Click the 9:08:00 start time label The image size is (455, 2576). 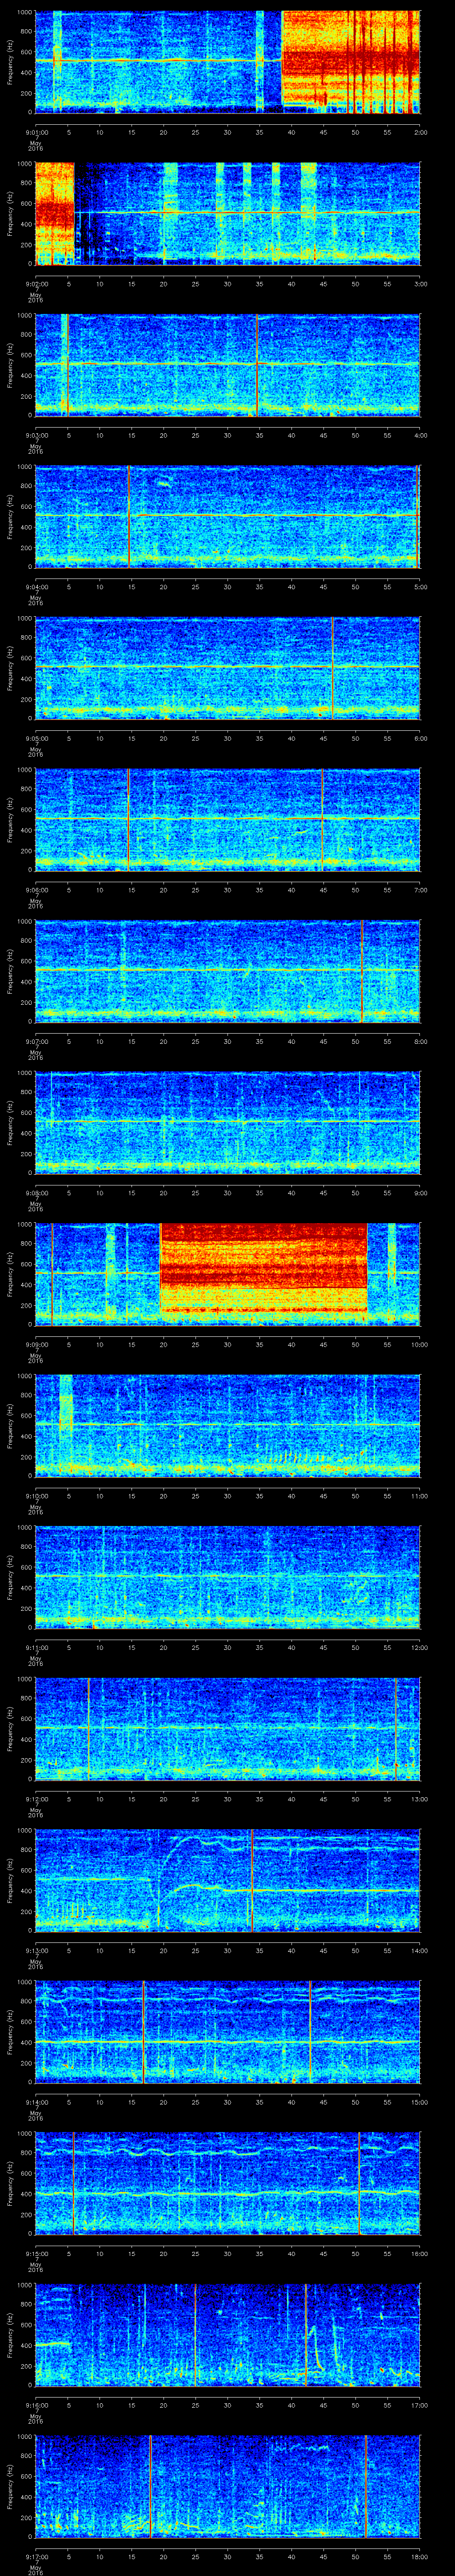(37, 1193)
